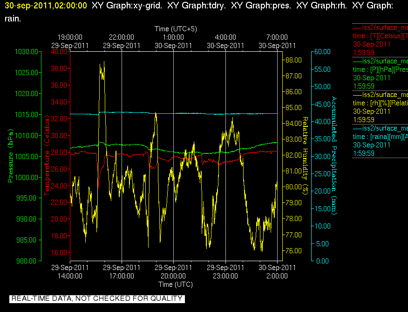Click the title text 'XY Graph:rh.'

tap(322, 6)
